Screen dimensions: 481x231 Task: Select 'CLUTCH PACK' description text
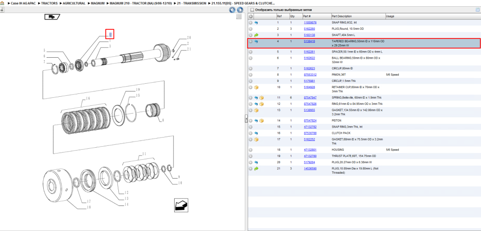coord(341,133)
